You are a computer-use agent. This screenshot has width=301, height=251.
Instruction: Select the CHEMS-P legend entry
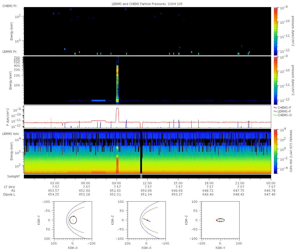coord(282,107)
